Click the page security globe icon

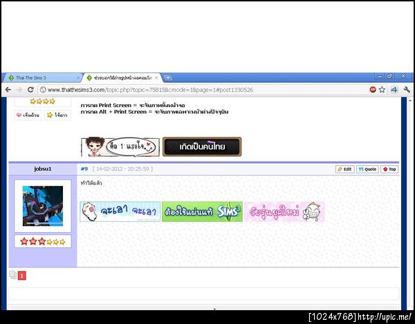pyautogui.click(x=43, y=90)
